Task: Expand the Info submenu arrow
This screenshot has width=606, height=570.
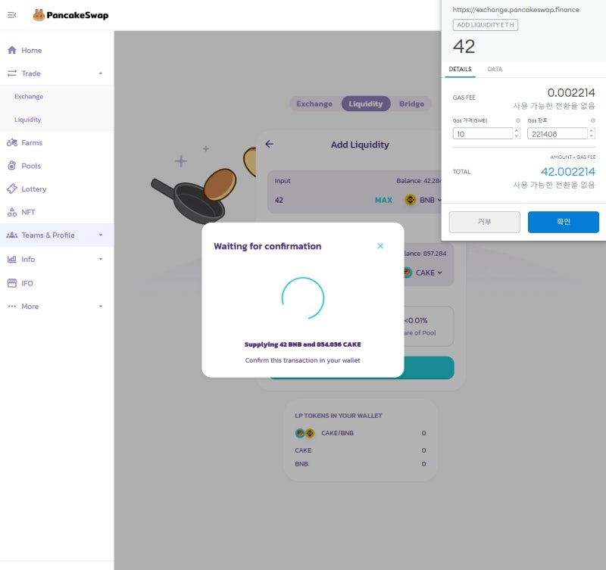Action: 101,259
